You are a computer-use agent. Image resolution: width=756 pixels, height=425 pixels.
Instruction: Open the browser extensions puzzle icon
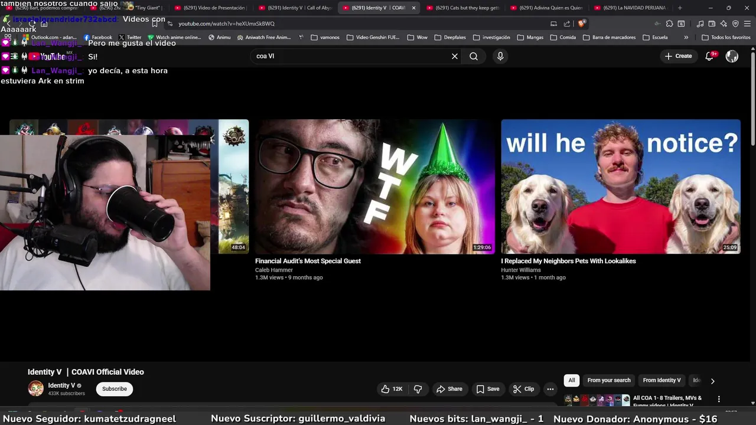click(669, 24)
